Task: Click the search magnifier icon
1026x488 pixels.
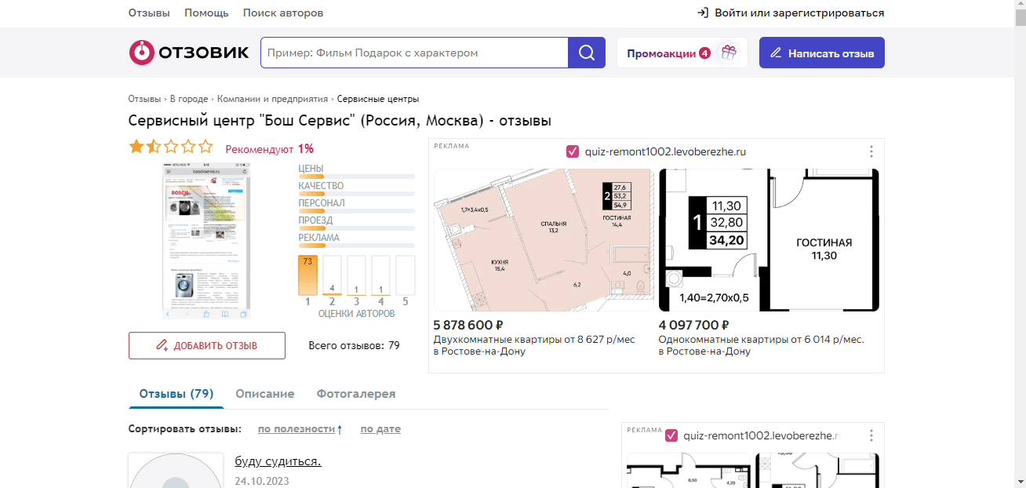Action: [x=586, y=52]
